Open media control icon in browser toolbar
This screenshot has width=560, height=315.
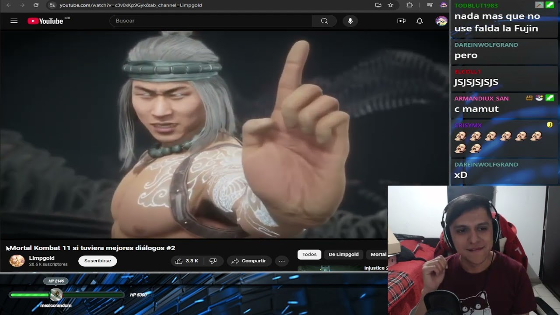click(x=430, y=5)
